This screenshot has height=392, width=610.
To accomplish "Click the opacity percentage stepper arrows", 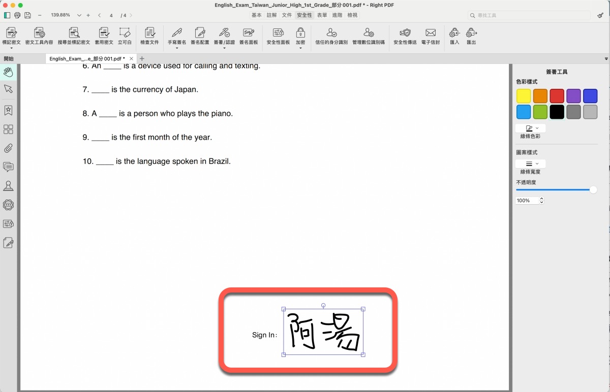I will point(541,201).
